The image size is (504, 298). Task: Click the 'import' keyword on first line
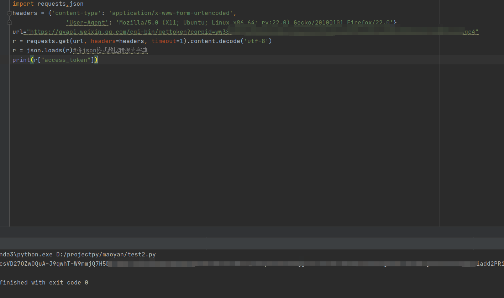pos(23,4)
